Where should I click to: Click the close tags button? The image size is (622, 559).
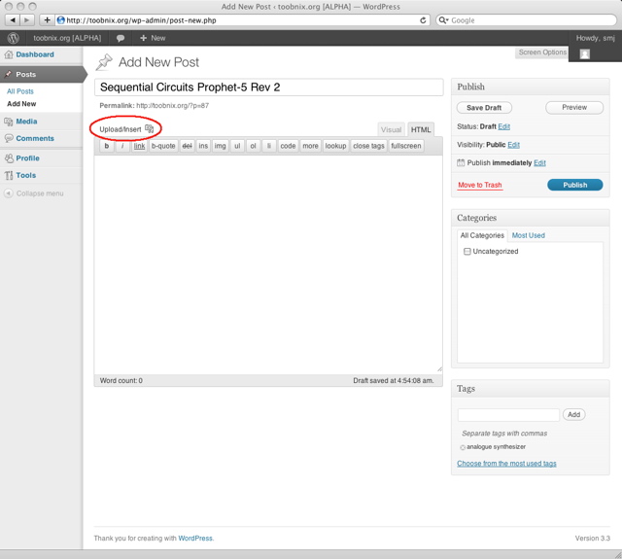368,146
